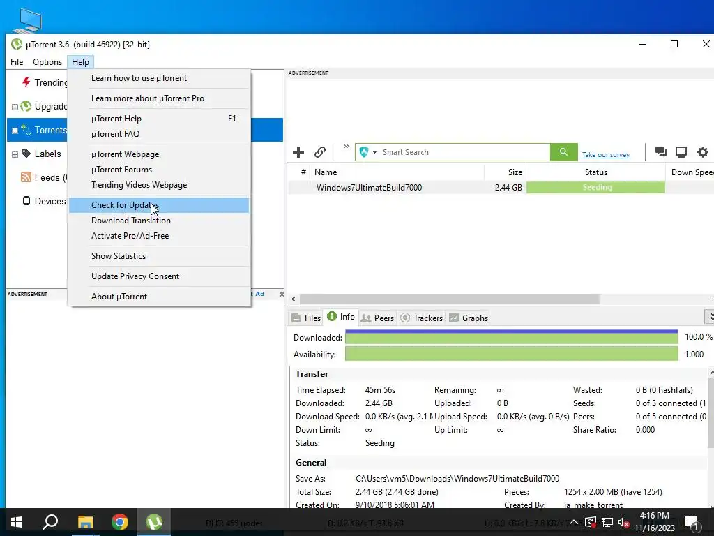Image resolution: width=714 pixels, height=536 pixels.
Task: Click the Labels tag icon
Action: pyautogui.click(x=26, y=154)
